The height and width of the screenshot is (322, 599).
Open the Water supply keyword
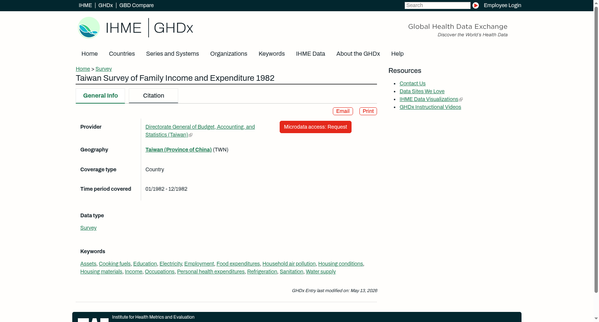[x=321, y=272]
